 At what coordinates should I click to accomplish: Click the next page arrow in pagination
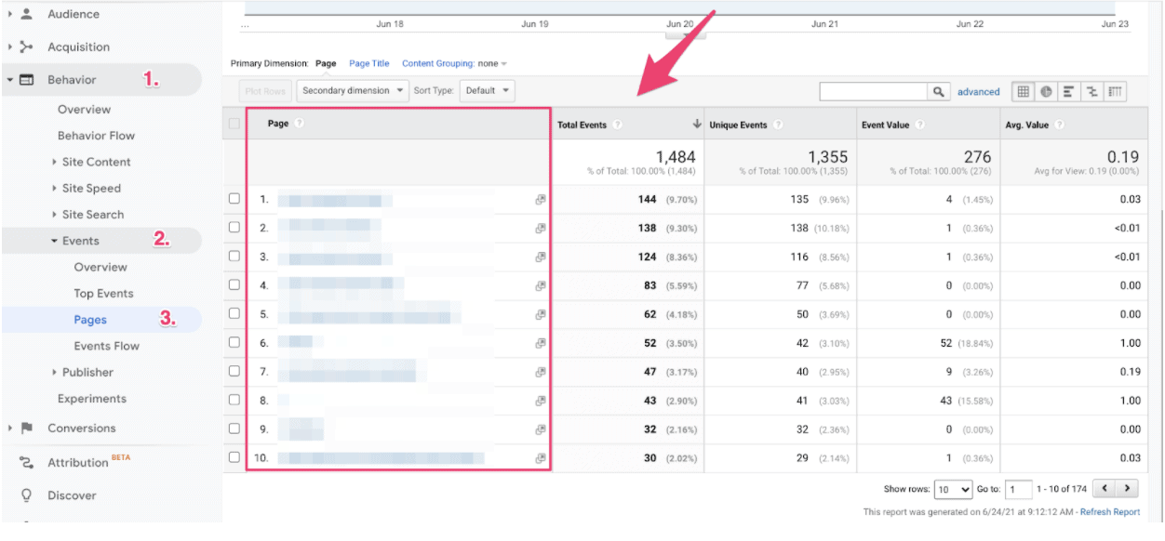1127,488
